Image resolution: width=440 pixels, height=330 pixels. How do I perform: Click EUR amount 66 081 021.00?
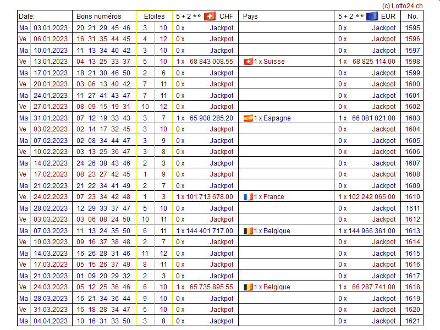(373, 118)
